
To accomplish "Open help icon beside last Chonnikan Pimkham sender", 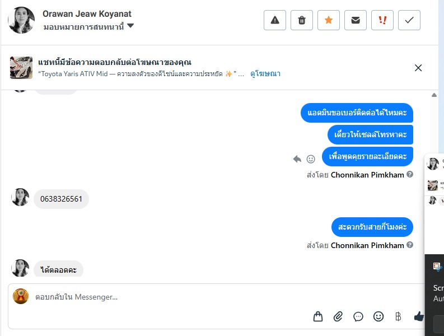I will click(x=410, y=245).
